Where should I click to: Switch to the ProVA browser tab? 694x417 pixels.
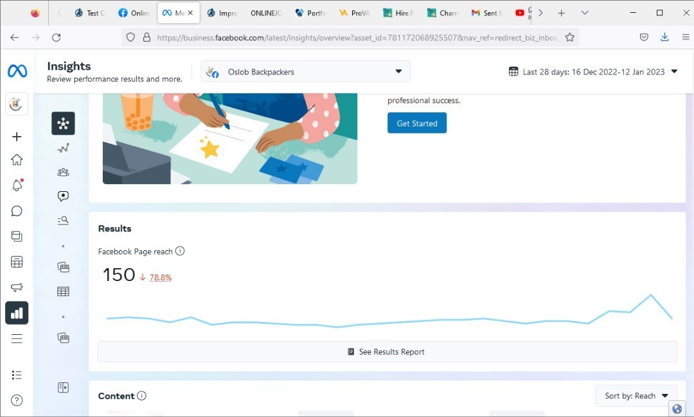click(355, 13)
